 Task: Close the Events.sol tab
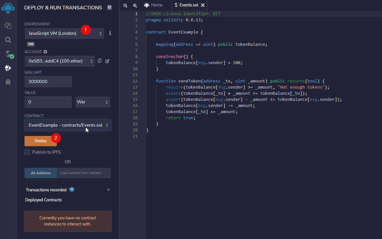coord(203,5)
